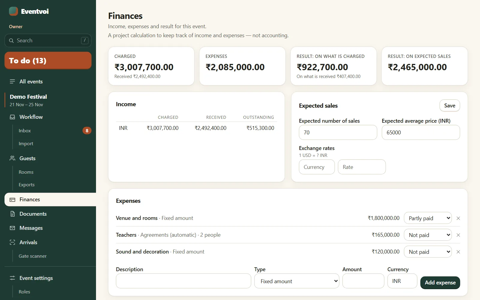Remove the Venue and rooms expense
The image size is (480, 300).
(458, 218)
